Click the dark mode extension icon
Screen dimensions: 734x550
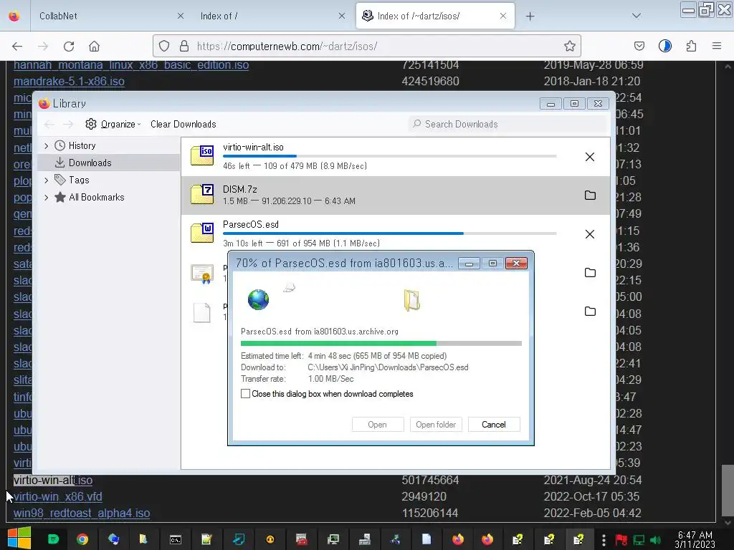pyautogui.click(x=664, y=46)
